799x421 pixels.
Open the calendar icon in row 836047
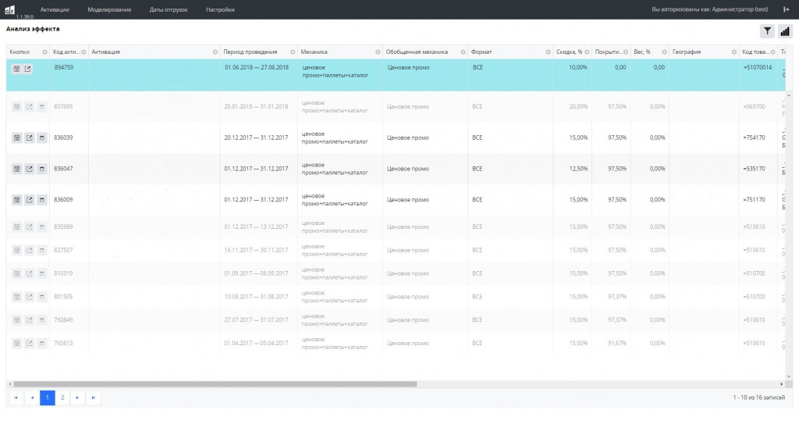(x=17, y=169)
